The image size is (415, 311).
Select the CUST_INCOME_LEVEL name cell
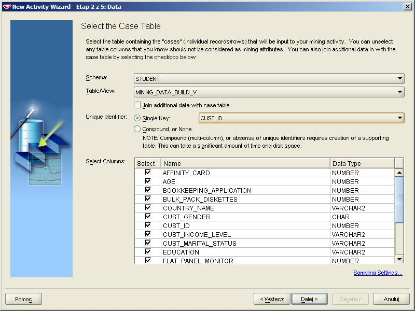(x=245, y=234)
